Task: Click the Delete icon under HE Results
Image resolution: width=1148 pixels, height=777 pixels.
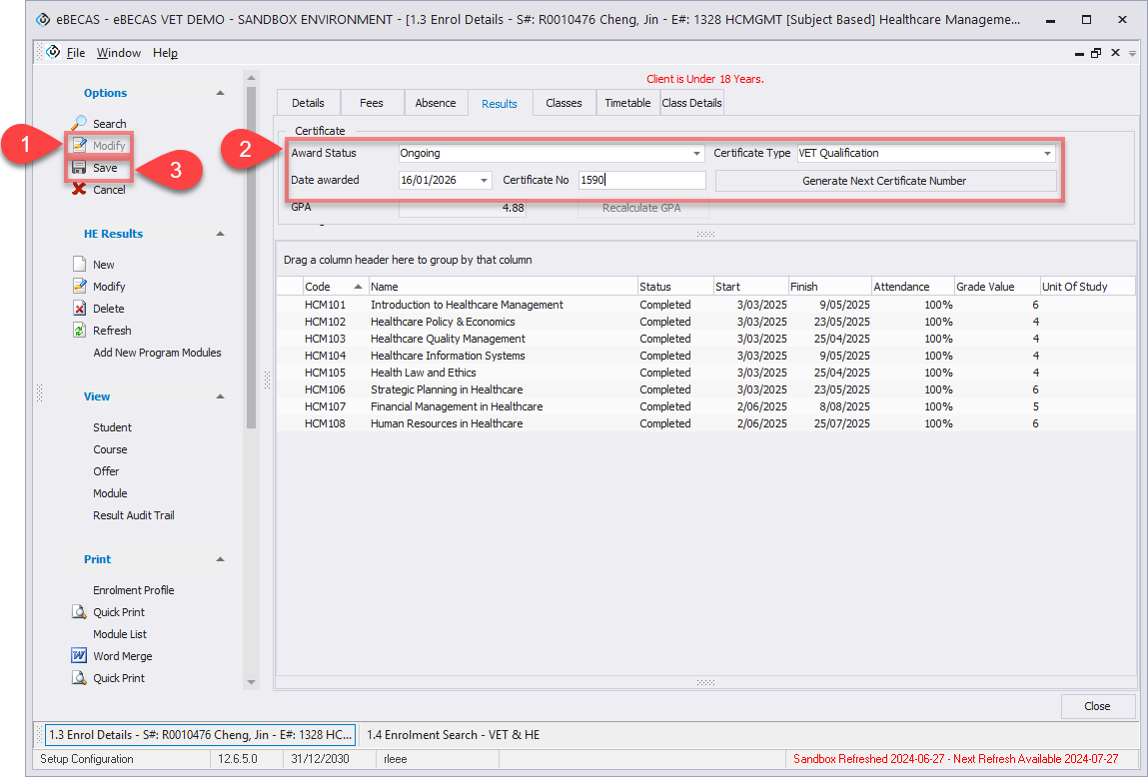Action: click(80, 309)
